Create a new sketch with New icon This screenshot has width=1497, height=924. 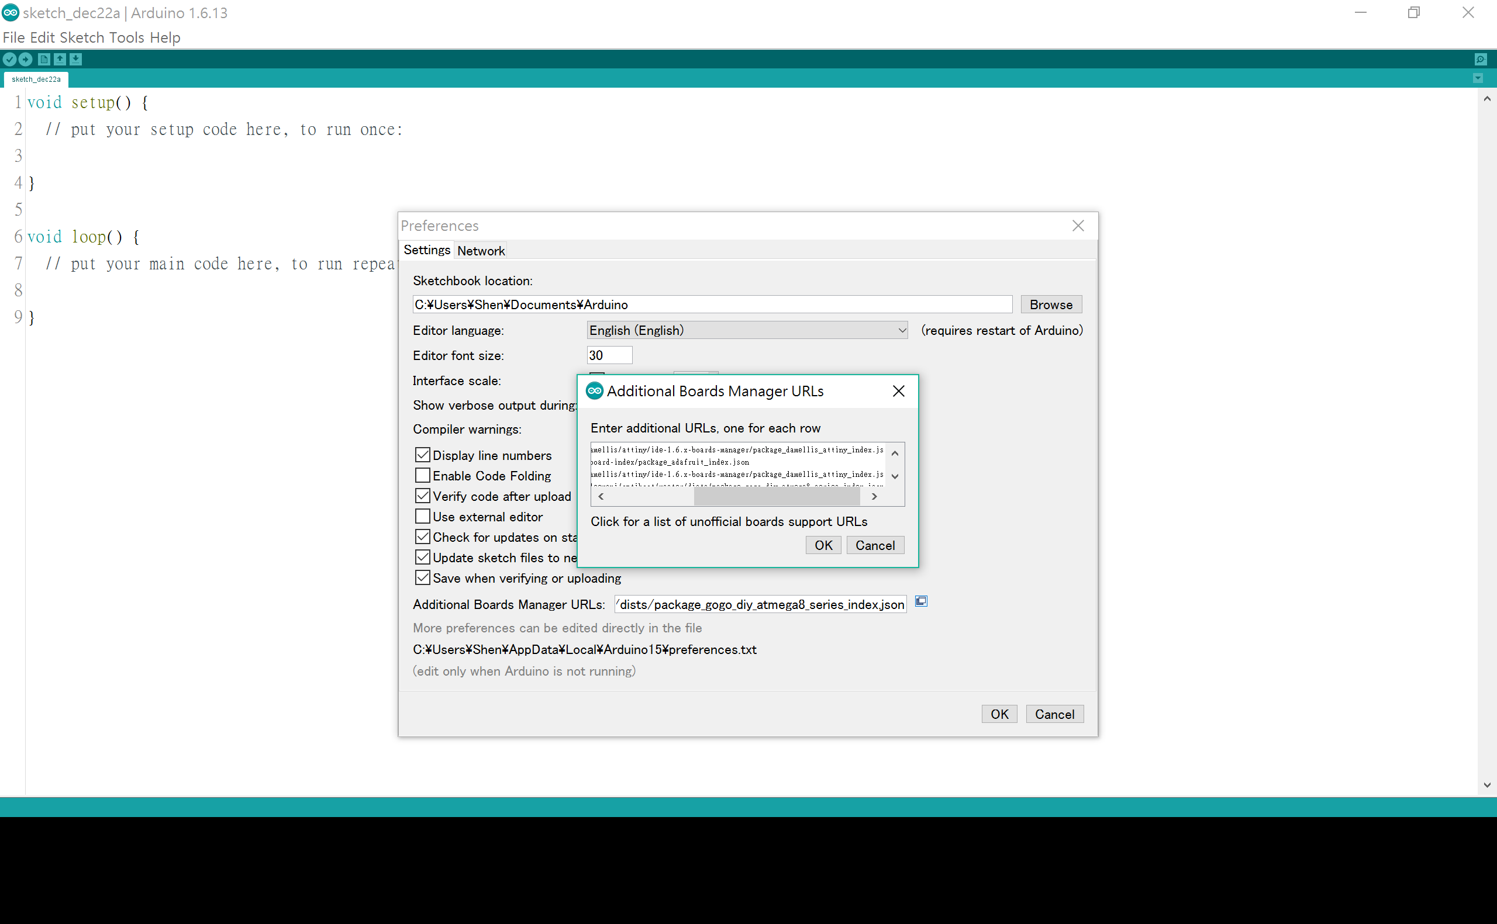coord(43,59)
